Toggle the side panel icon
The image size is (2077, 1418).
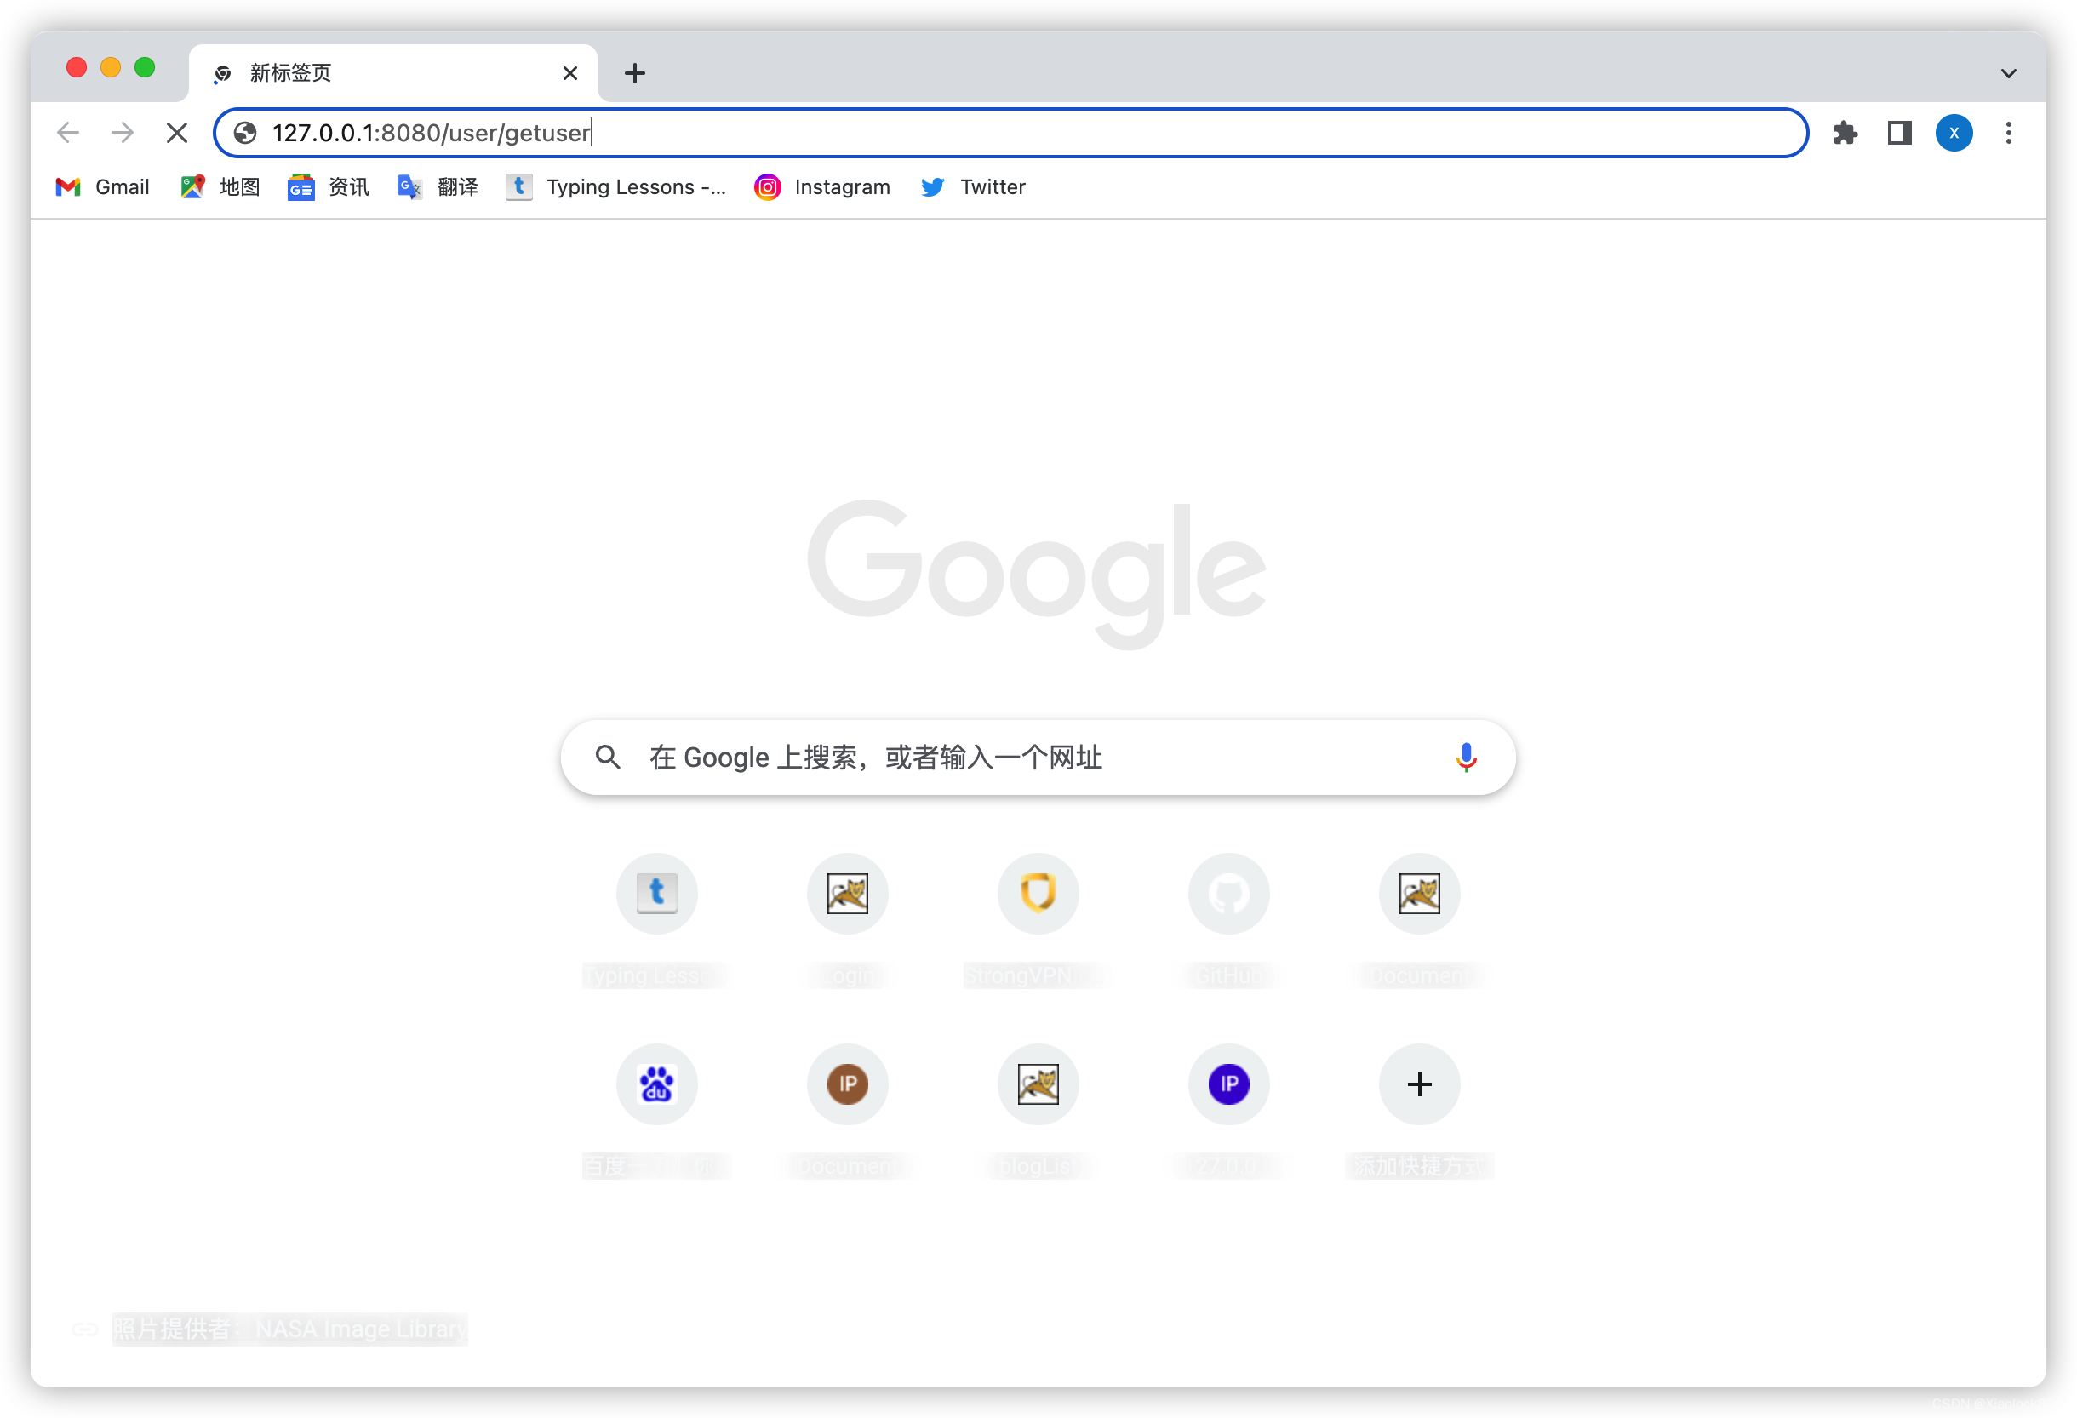[1899, 133]
